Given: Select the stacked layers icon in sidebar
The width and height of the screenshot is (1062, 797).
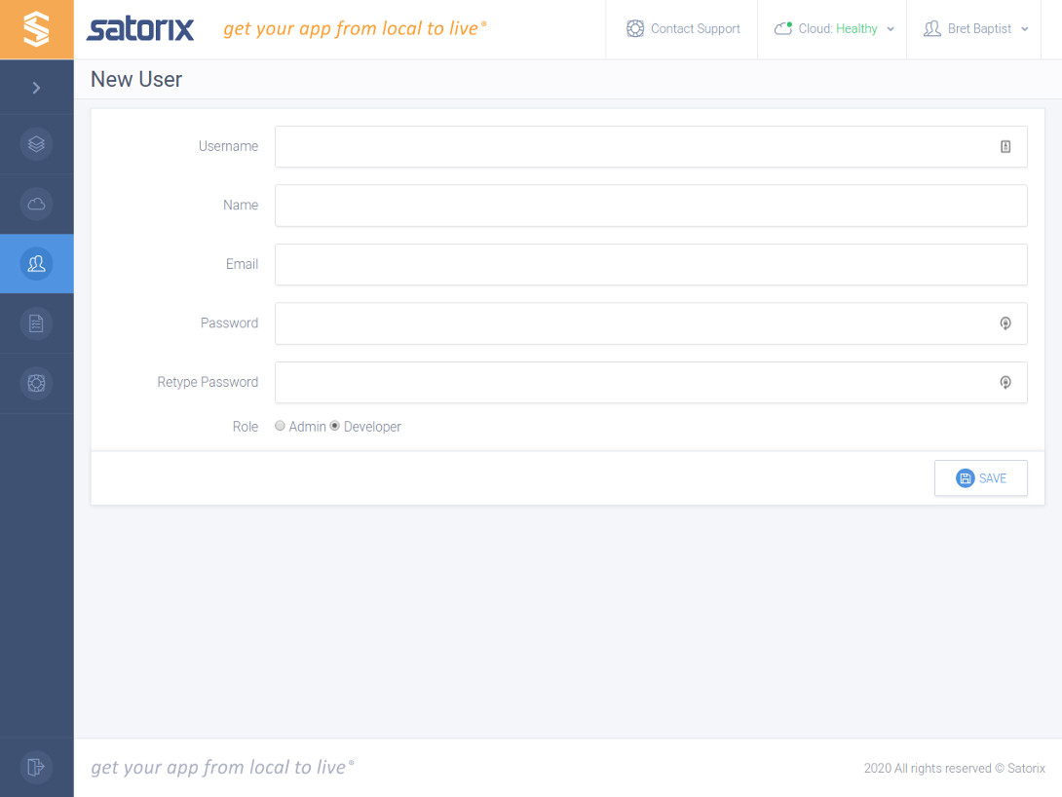Looking at the screenshot, I should (x=36, y=143).
